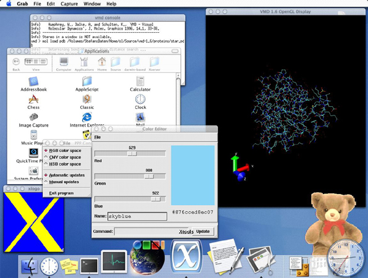Open the Help menu
Screen dimensions: 368x278
point(111,4)
